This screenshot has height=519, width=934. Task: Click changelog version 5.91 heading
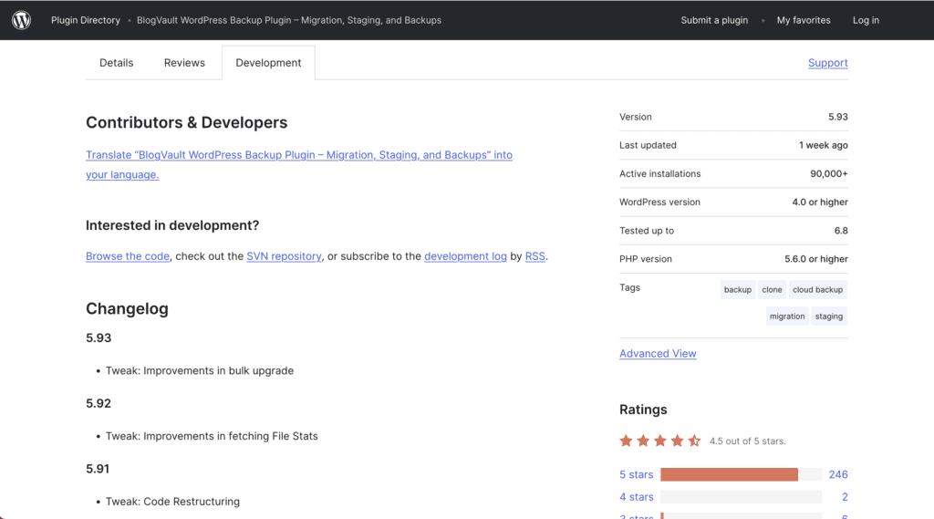[98, 469]
